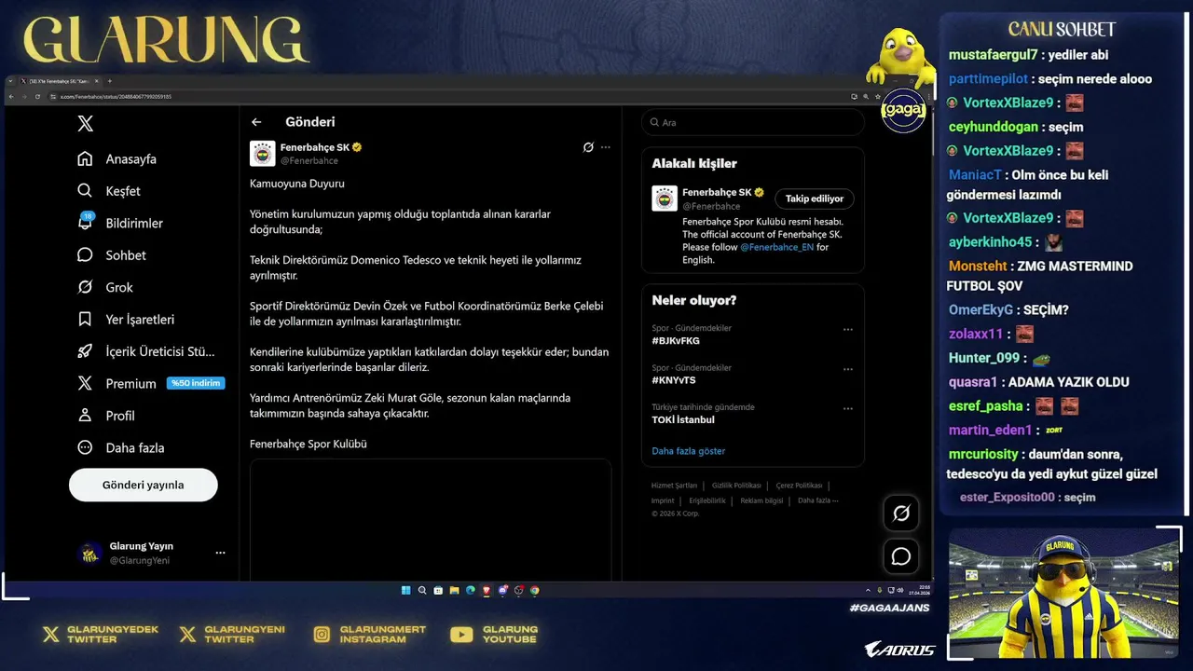The height and width of the screenshot is (671, 1193).
Task: Open floating messages chat button
Action: pyautogui.click(x=901, y=556)
